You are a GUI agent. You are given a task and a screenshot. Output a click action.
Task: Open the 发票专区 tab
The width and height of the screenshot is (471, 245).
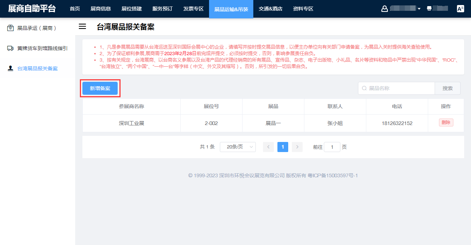(193, 9)
